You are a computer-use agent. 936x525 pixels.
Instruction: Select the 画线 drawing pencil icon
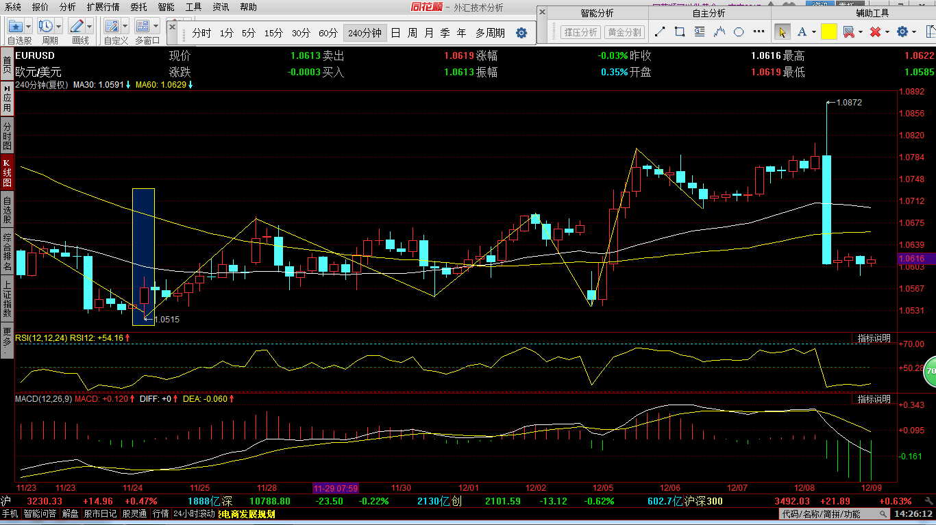coord(76,26)
